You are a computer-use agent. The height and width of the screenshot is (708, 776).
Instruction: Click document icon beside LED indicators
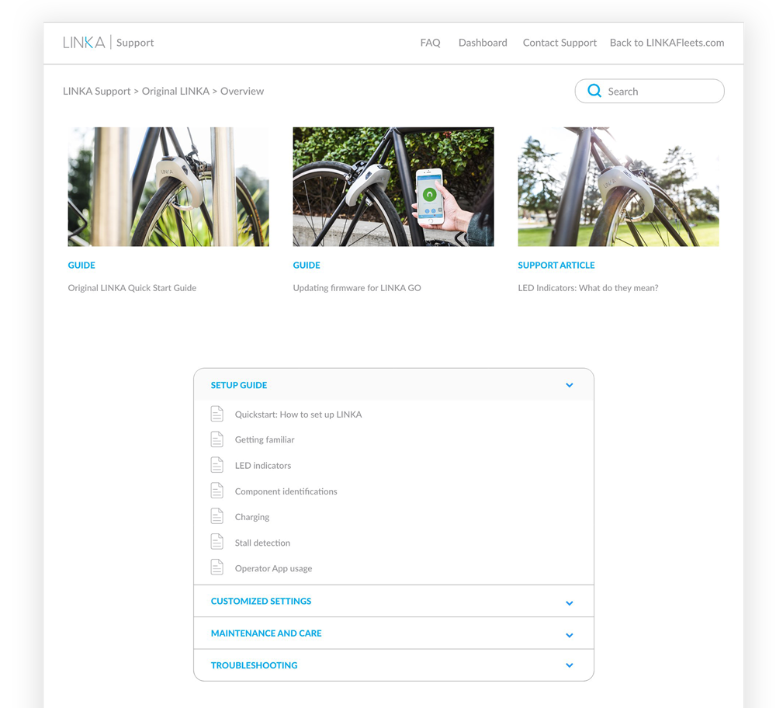[217, 465]
